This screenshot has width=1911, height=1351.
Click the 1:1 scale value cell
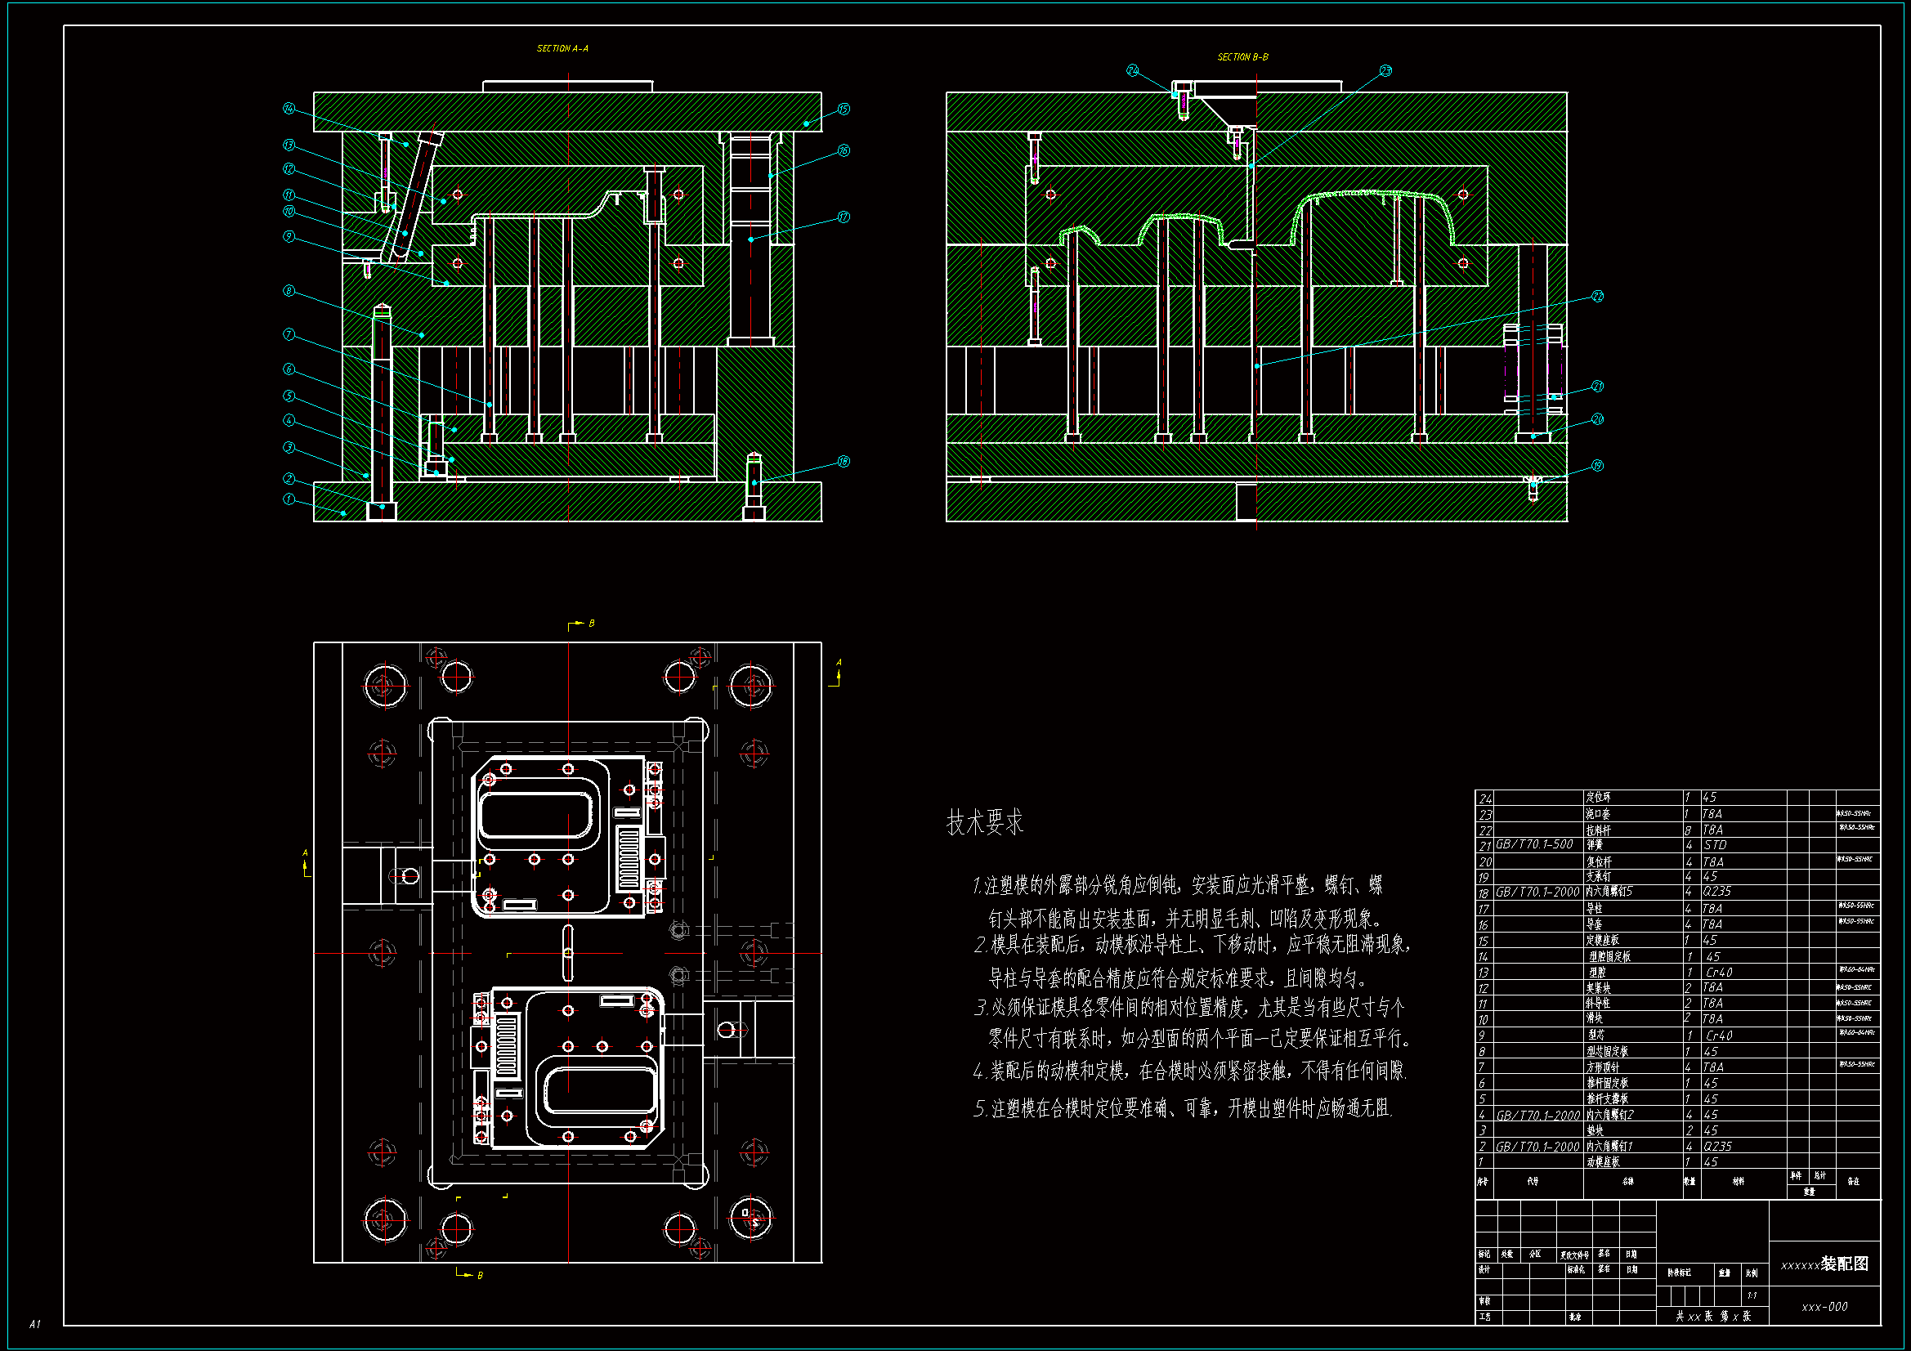coord(1752,1295)
